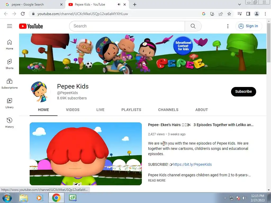Click scrollbar down arrow
The width and height of the screenshot is (271, 203).
point(269,190)
